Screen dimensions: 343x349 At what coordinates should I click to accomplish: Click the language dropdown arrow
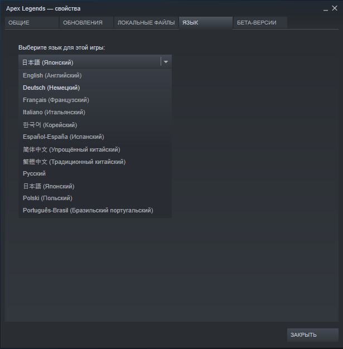pos(166,62)
